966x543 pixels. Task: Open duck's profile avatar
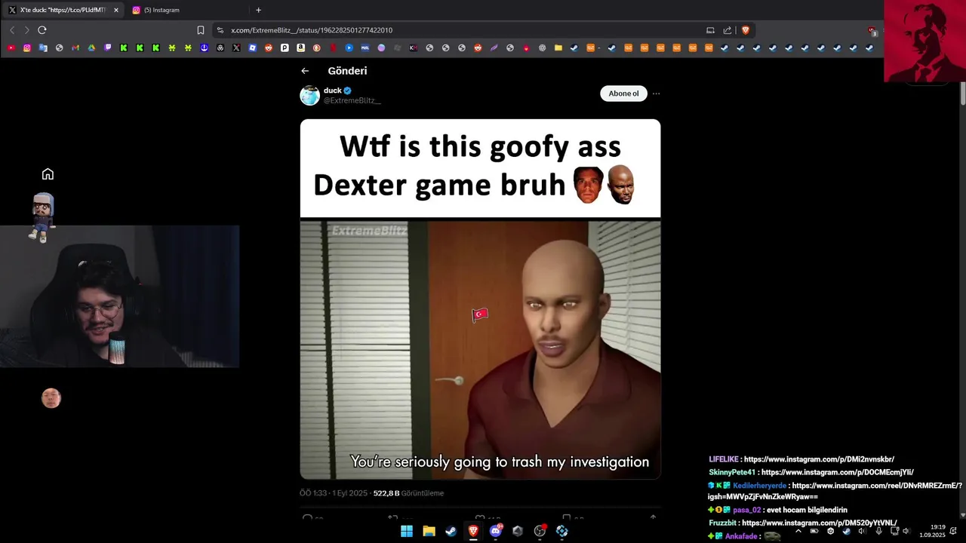309,95
